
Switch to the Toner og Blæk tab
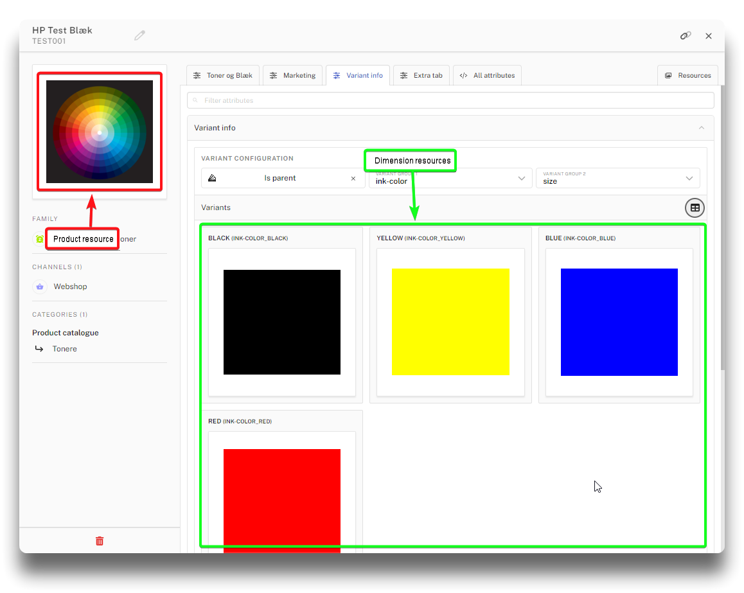(x=223, y=75)
